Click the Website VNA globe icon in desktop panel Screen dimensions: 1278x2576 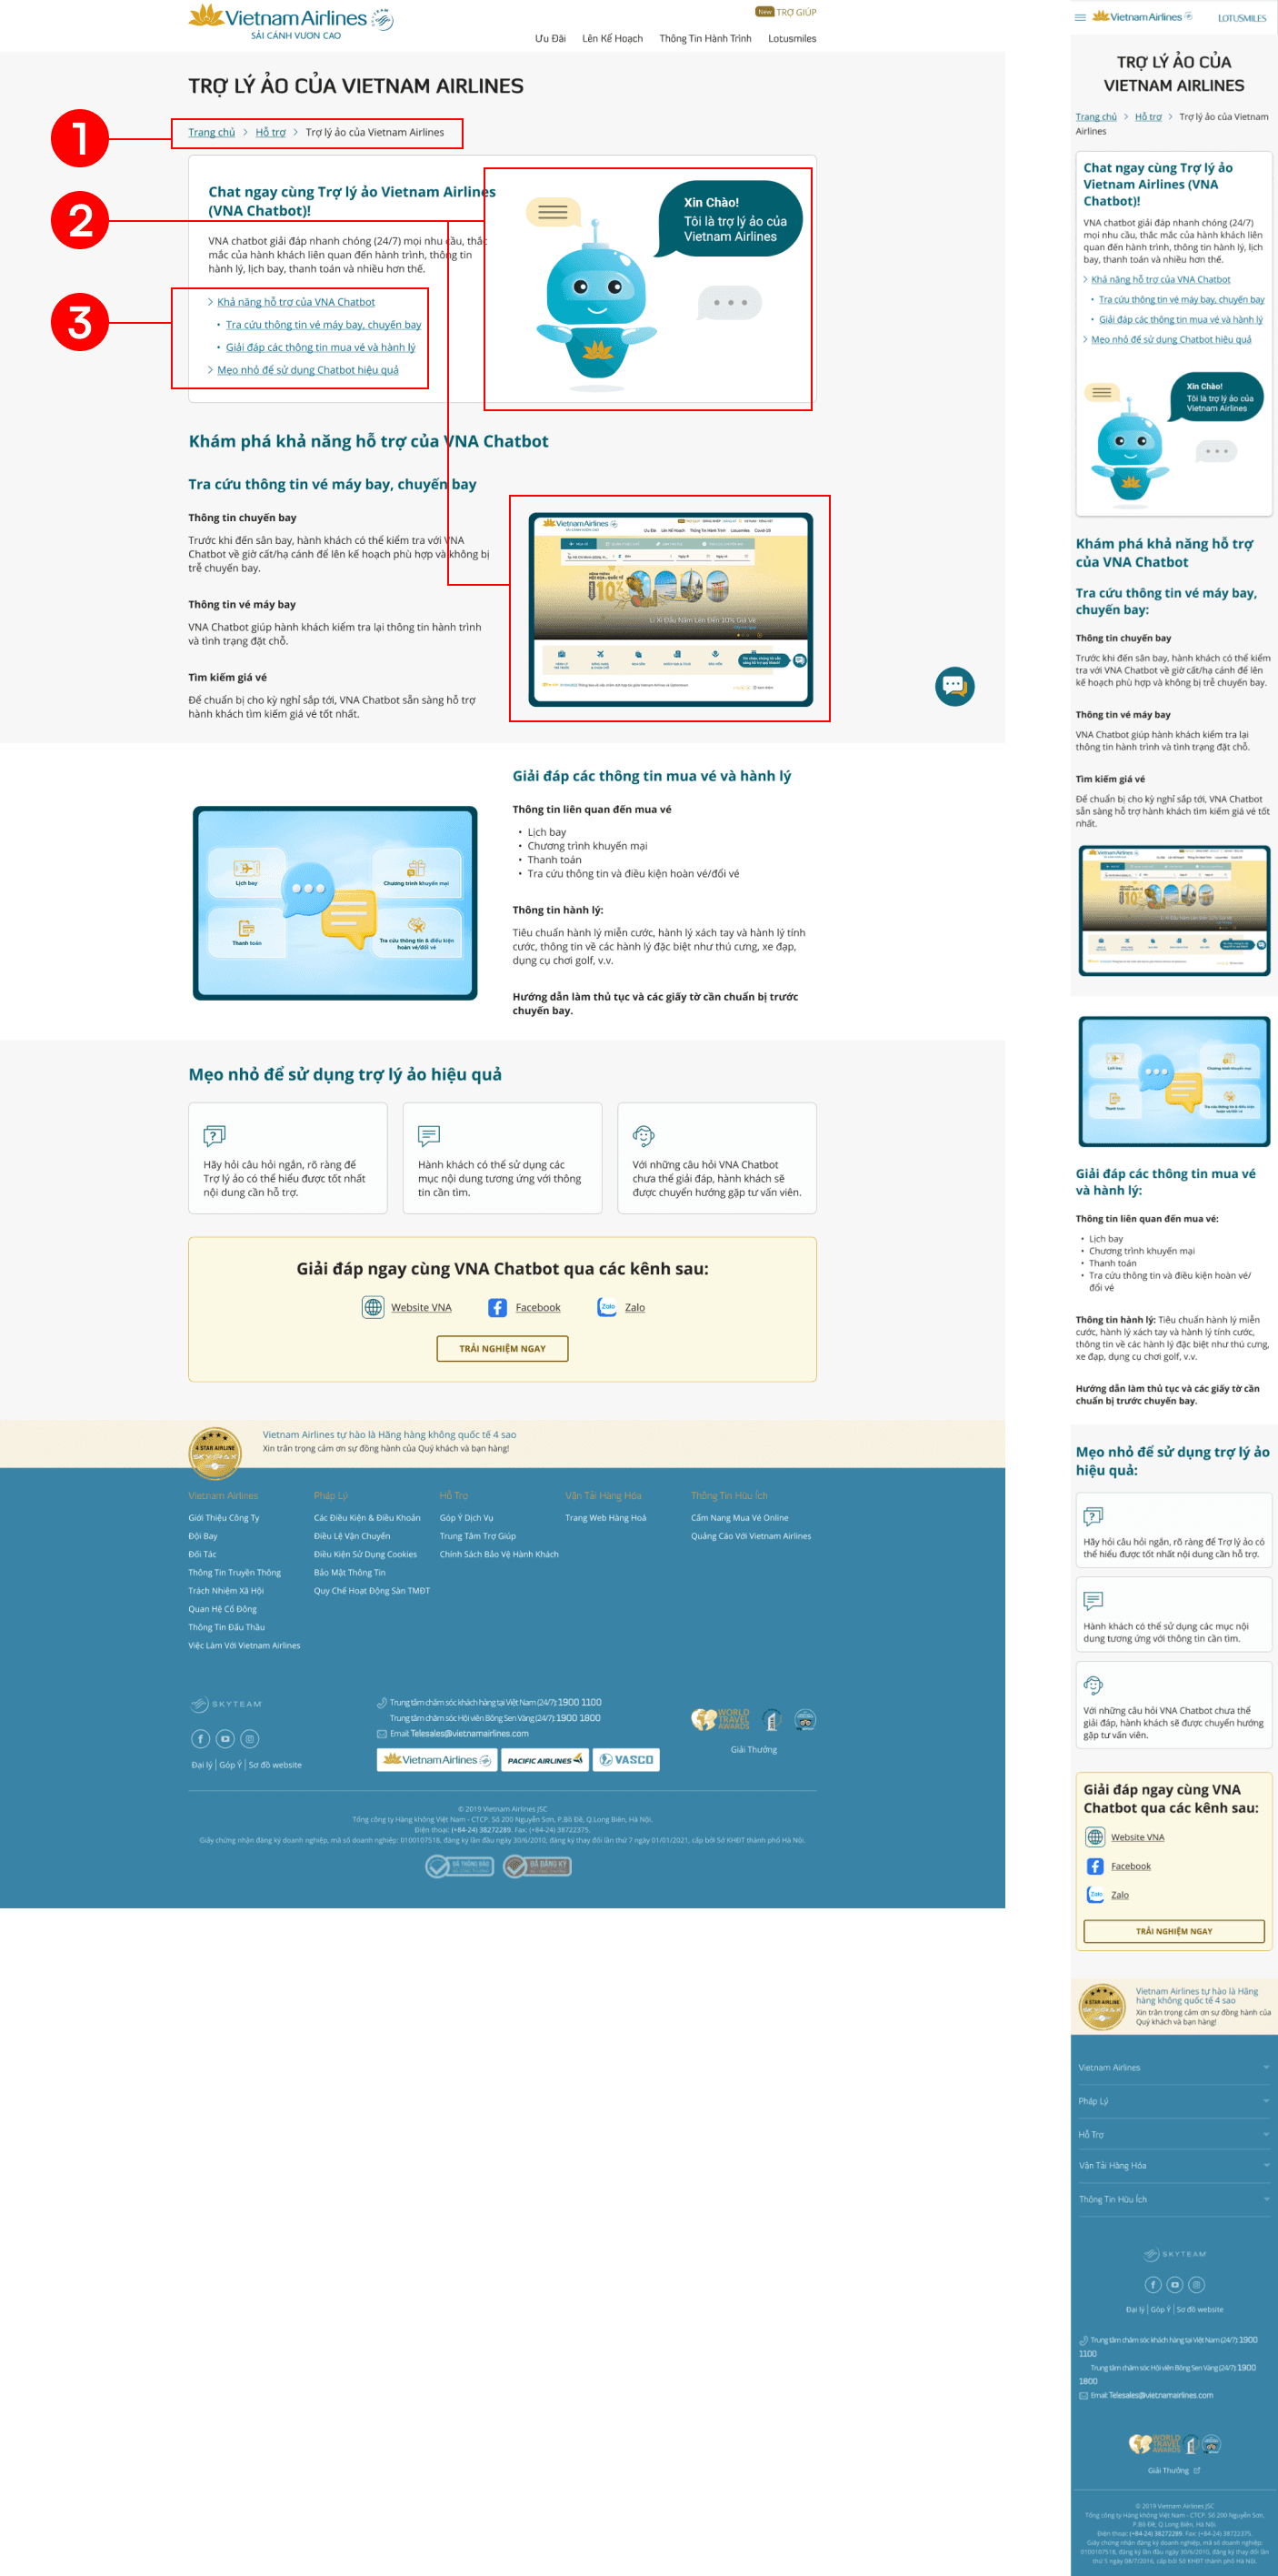click(373, 1307)
